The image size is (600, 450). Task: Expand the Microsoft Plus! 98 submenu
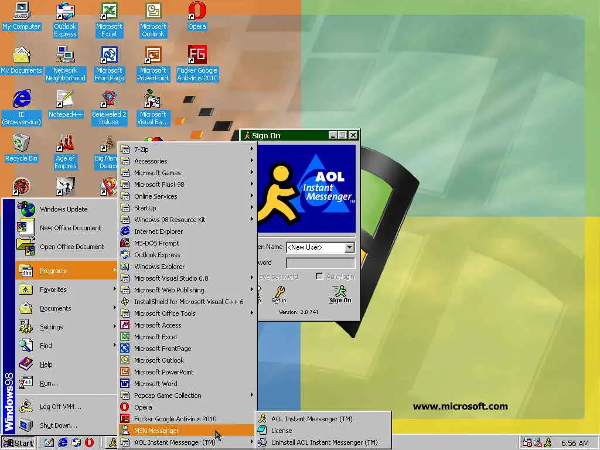click(187, 185)
